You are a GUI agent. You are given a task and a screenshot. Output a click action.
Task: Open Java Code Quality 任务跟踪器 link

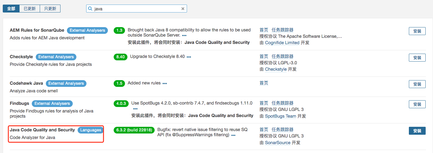point(282,130)
